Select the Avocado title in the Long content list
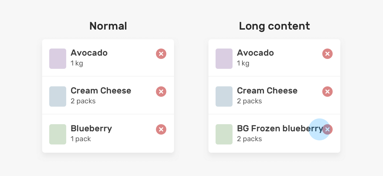 (256, 53)
